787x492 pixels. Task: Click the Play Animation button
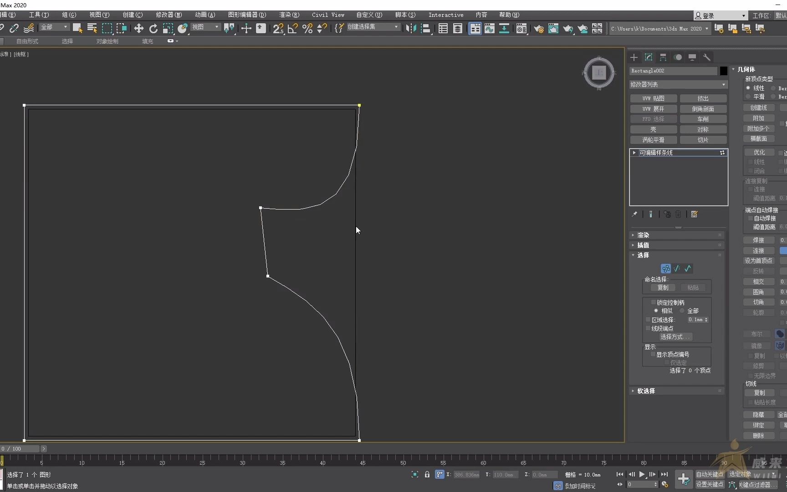pos(642,474)
